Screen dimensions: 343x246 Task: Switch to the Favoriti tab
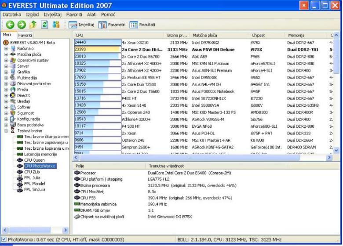[x=25, y=35]
